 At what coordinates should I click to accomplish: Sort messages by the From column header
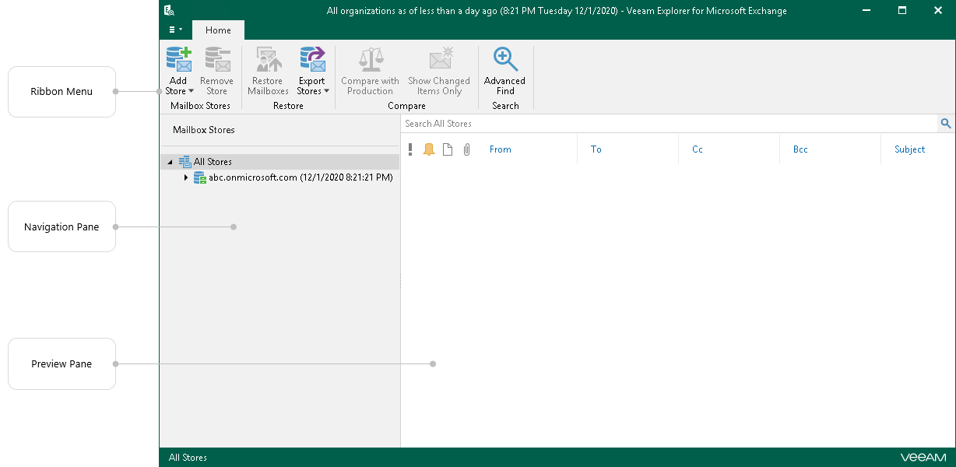(501, 149)
